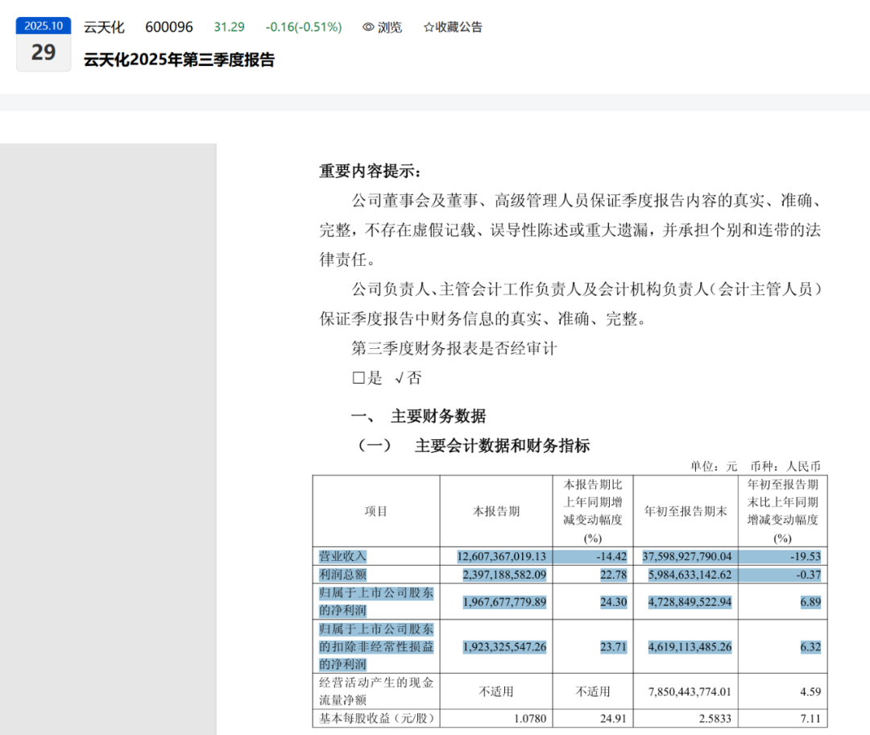Check the 是 audit checkbox
The image size is (870, 735).
(x=358, y=378)
